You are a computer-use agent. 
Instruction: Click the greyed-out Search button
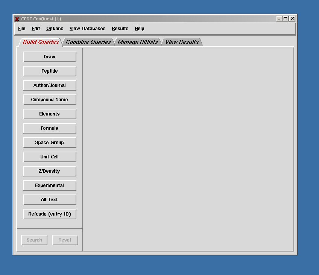click(x=34, y=240)
